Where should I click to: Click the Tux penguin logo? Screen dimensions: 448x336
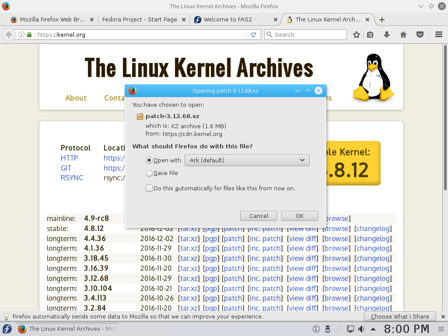(374, 77)
